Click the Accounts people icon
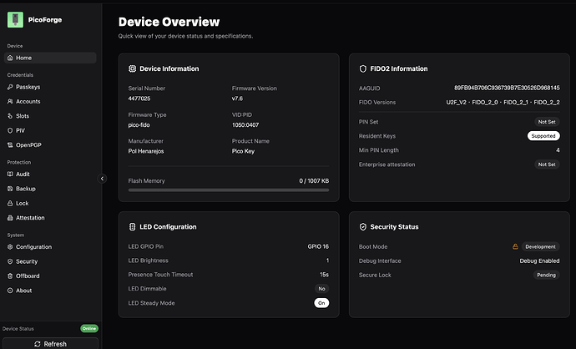Viewport: 576px width, 349px height. [x=10, y=101]
